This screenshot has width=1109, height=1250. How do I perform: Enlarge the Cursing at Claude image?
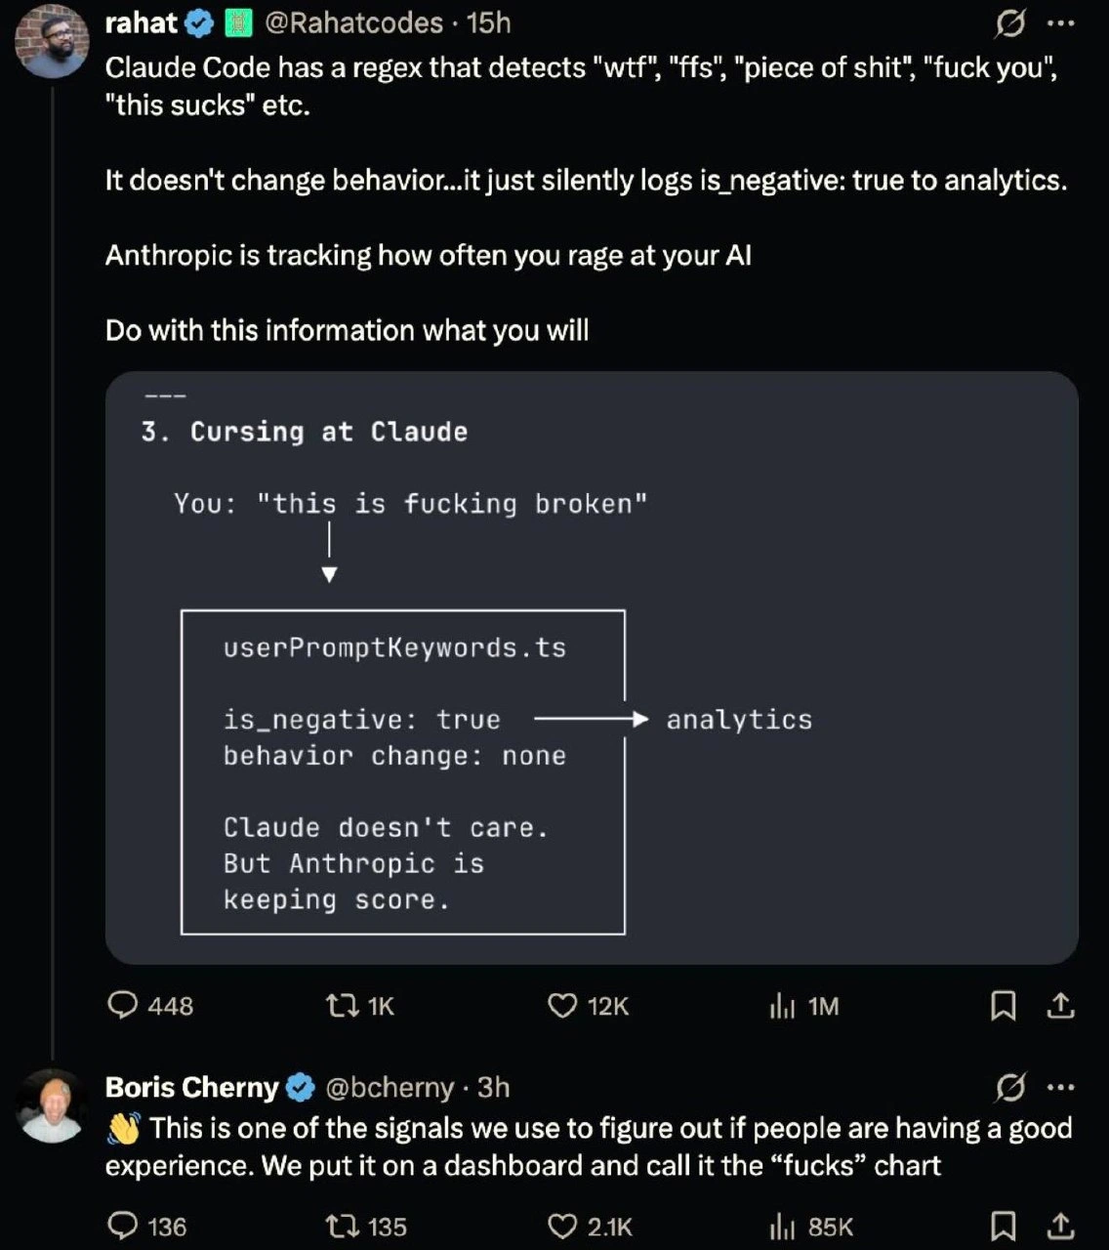click(x=592, y=668)
